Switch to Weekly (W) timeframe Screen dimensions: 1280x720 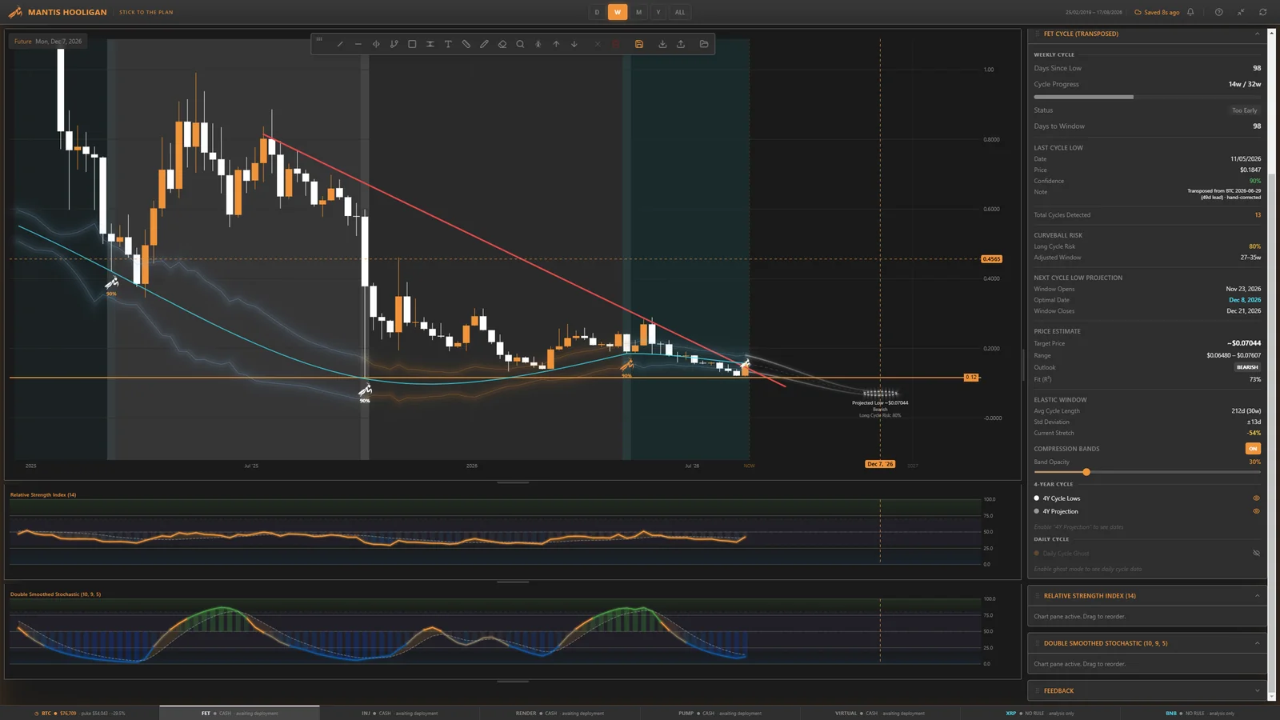(618, 12)
